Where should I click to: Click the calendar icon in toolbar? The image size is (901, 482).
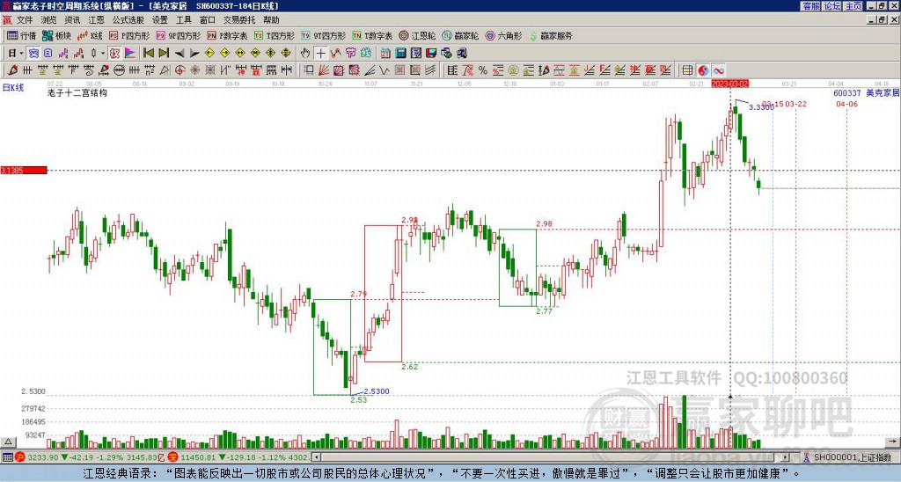(x=385, y=54)
